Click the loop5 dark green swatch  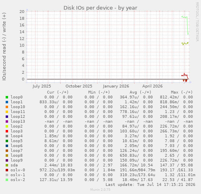[7, 141]
